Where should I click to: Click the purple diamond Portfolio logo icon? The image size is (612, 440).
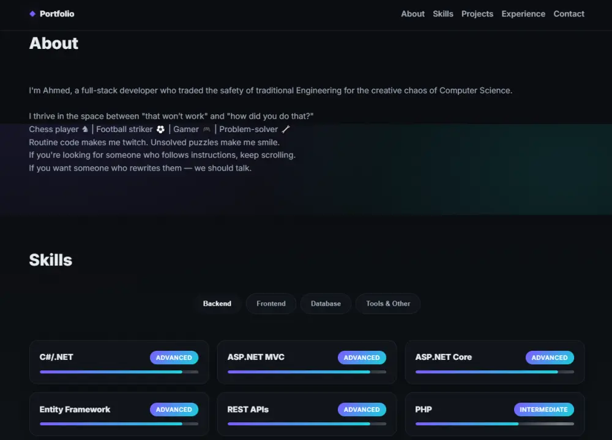[32, 14]
